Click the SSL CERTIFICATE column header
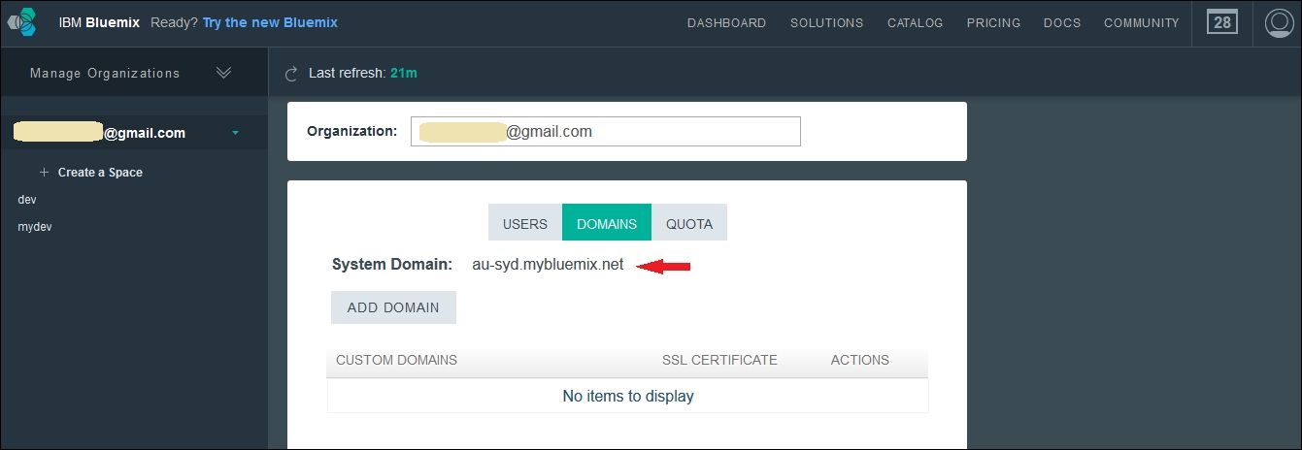The width and height of the screenshot is (1302, 450). coord(719,360)
